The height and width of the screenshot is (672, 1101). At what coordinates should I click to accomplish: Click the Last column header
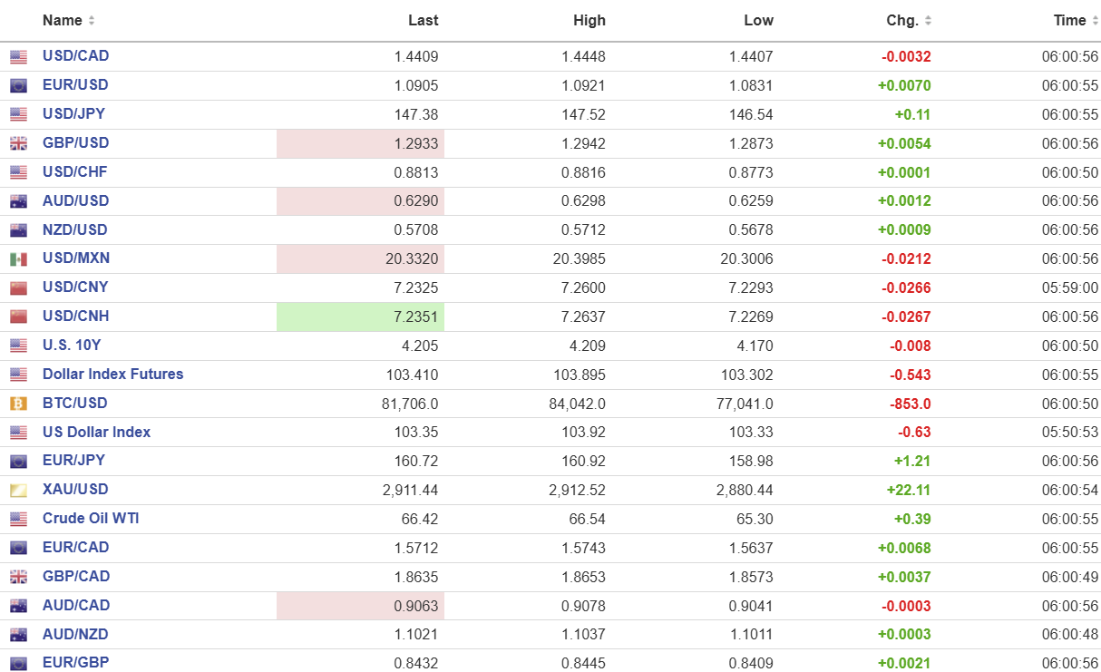point(423,21)
